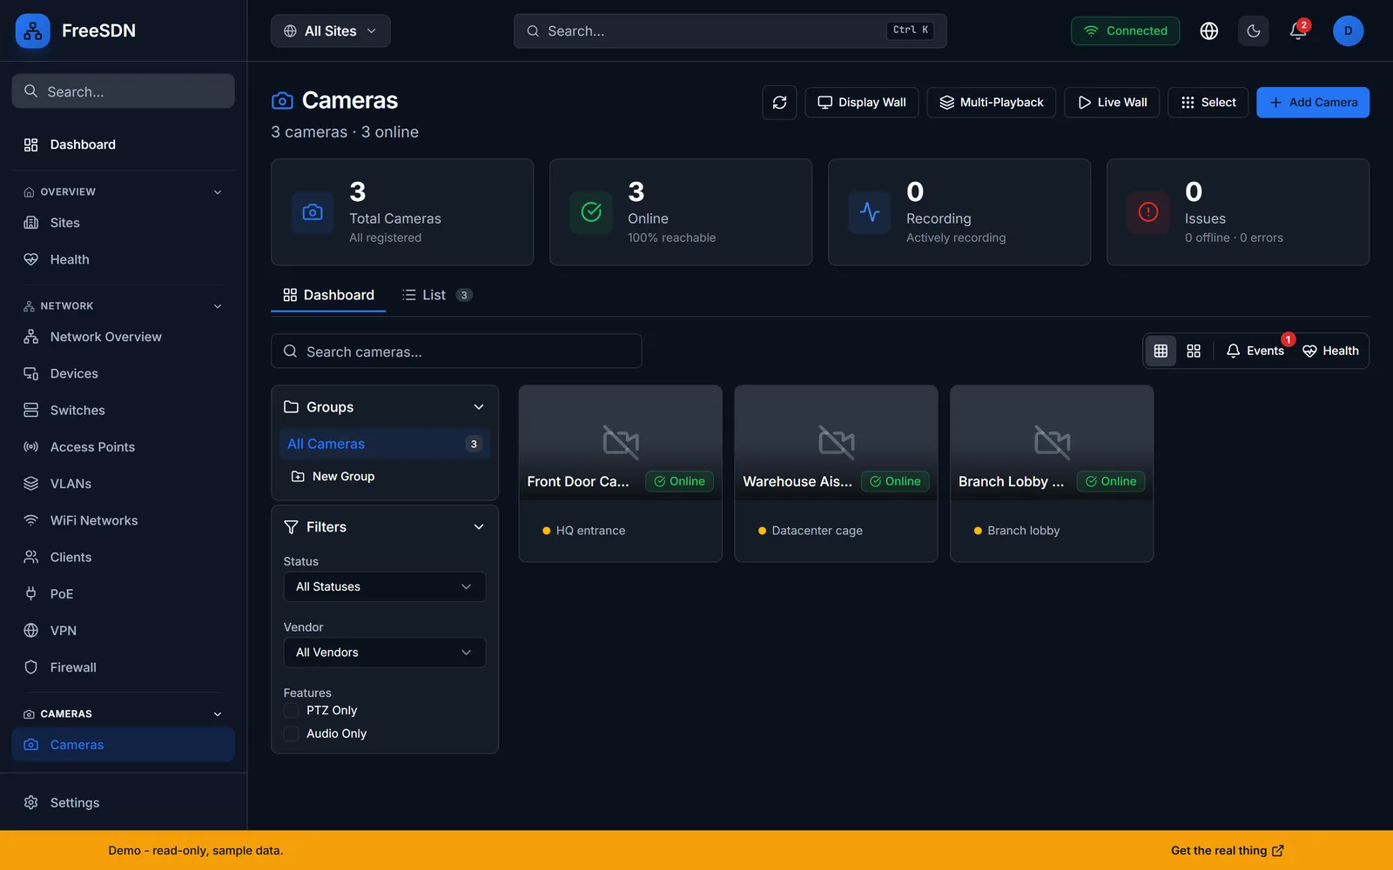
Task: Toggle dark mode moon icon
Action: [1254, 31]
